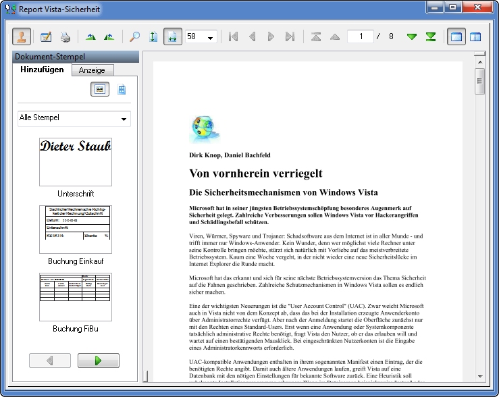
Task: Go to next page green triangle
Action: click(x=412, y=37)
